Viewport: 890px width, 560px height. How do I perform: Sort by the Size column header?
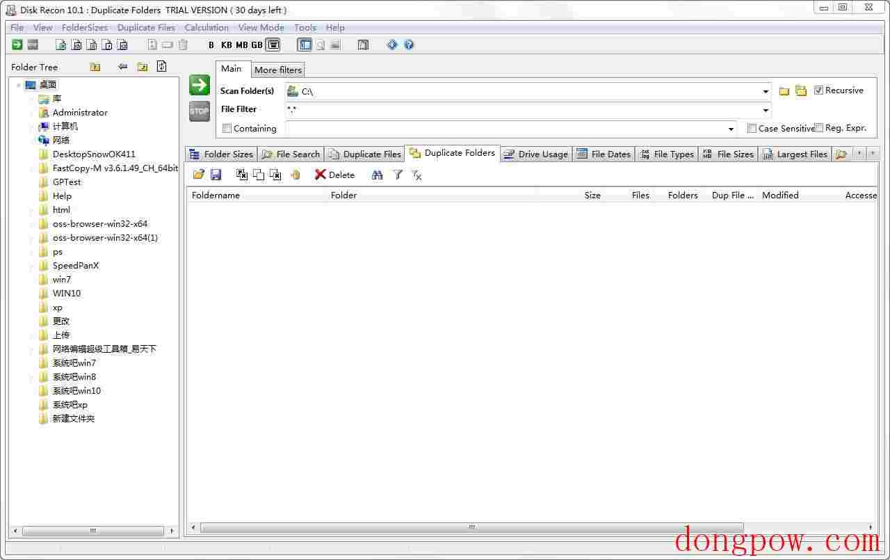[x=569, y=195]
